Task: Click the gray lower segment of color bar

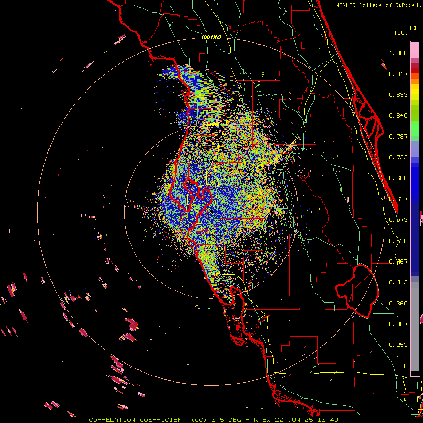Action: pyautogui.click(x=415, y=327)
